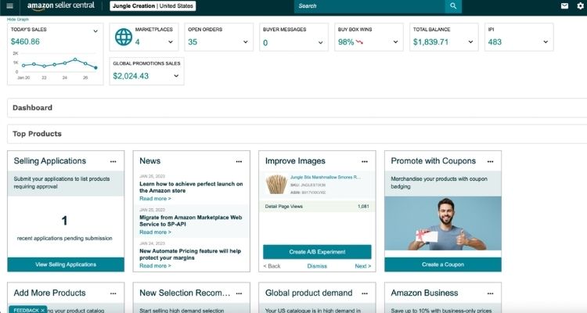587x313 pixels.
Task: Click the $2,024.43 global promotions value
Action: (131, 76)
